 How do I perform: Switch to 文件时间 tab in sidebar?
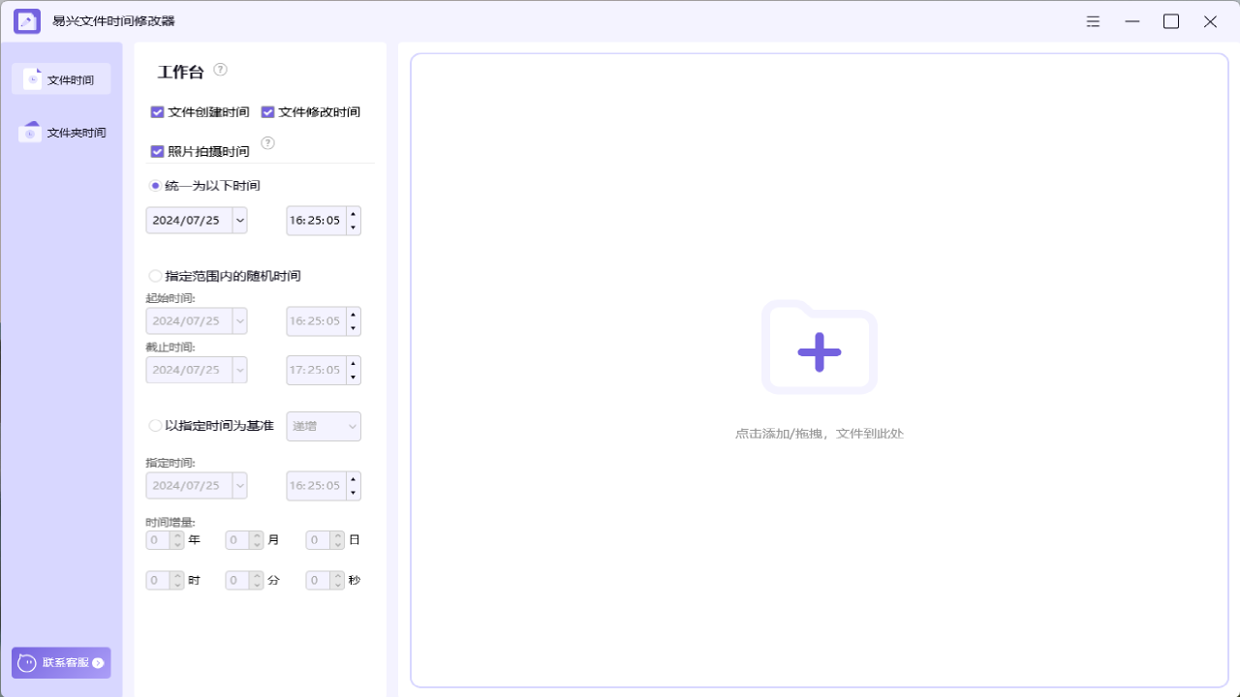61,79
